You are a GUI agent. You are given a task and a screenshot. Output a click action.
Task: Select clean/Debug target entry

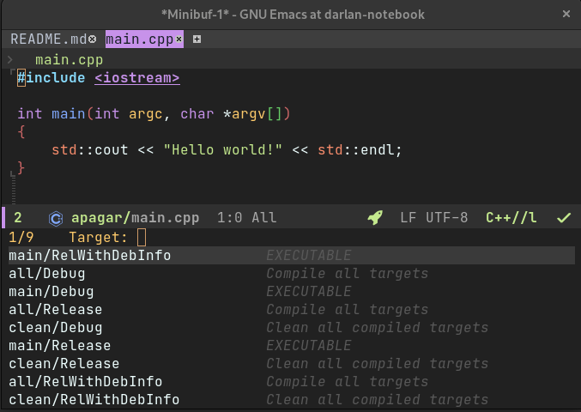coord(292,328)
